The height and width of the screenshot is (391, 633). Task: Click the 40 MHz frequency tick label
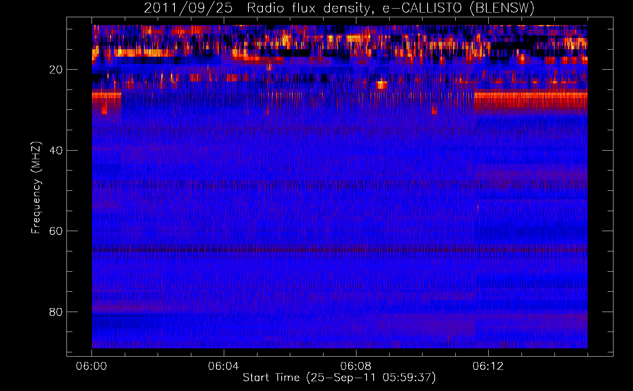tap(56, 151)
